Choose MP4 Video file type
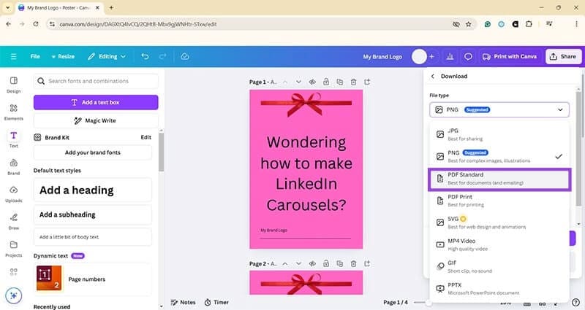585x310 pixels. [499, 244]
